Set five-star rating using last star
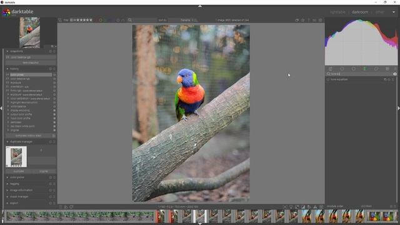This screenshot has height=225, width=400. pyautogui.click(x=91, y=20)
